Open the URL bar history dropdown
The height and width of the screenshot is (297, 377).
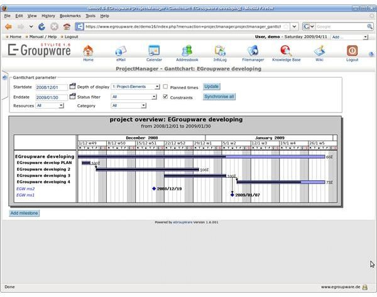click(294, 26)
